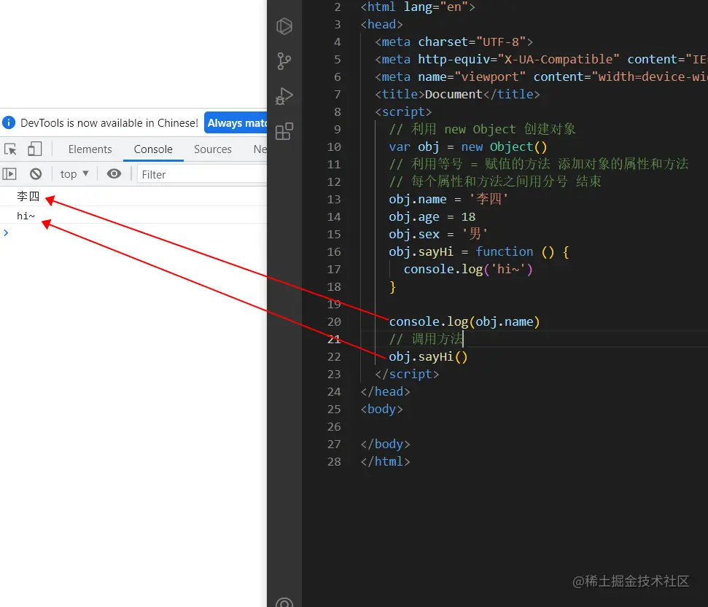The image size is (708, 607).
Task: Click the closing html tag line
Action: pyautogui.click(x=385, y=462)
